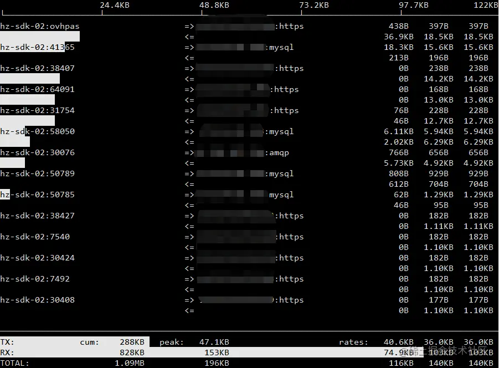Click :mysql label on the 50789 row

pyautogui.click(x=280, y=173)
